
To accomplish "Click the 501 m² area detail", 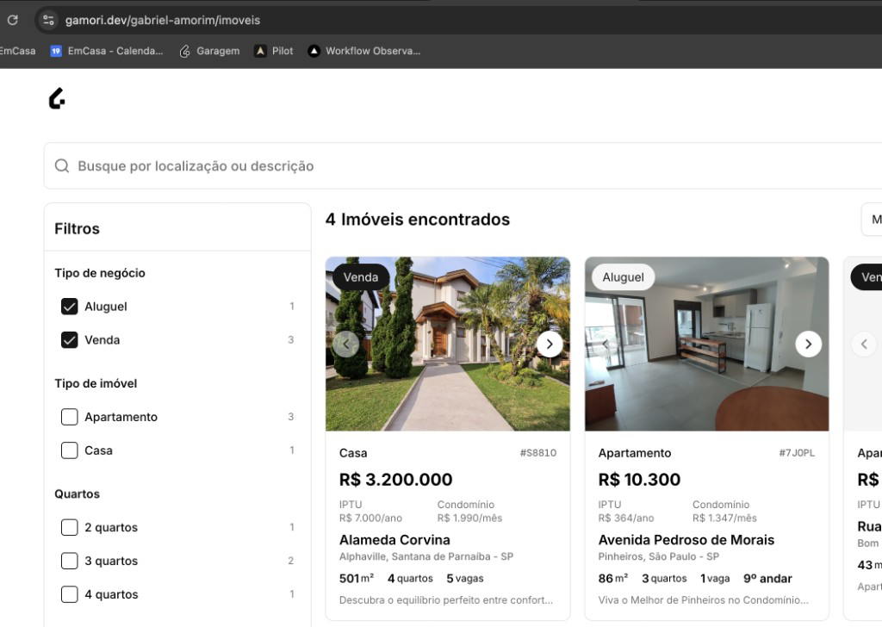I will point(357,579).
